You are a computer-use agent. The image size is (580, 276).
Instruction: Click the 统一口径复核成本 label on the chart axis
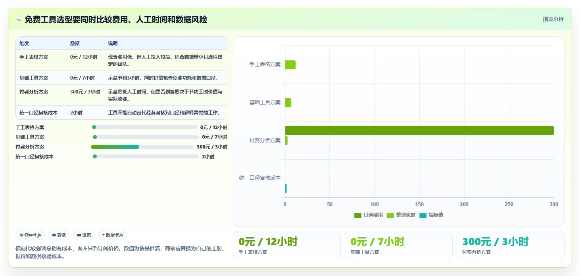click(260, 178)
